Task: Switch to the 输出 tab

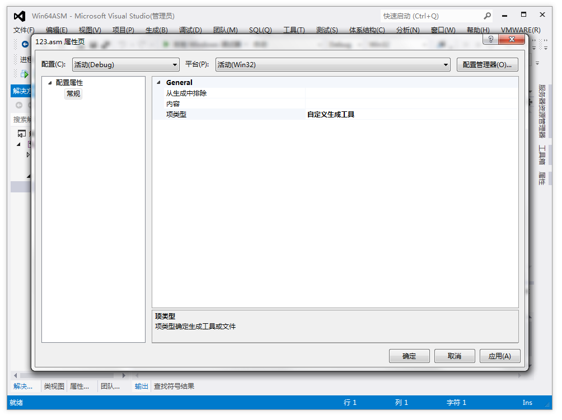Action: pos(142,386)
